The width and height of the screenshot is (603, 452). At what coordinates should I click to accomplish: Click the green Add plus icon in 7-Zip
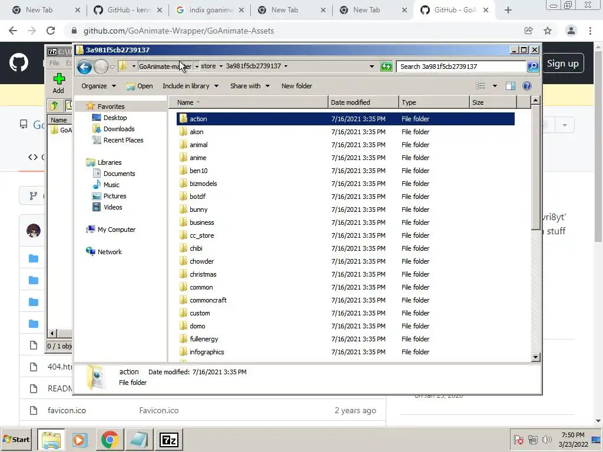tap(59, 79)
